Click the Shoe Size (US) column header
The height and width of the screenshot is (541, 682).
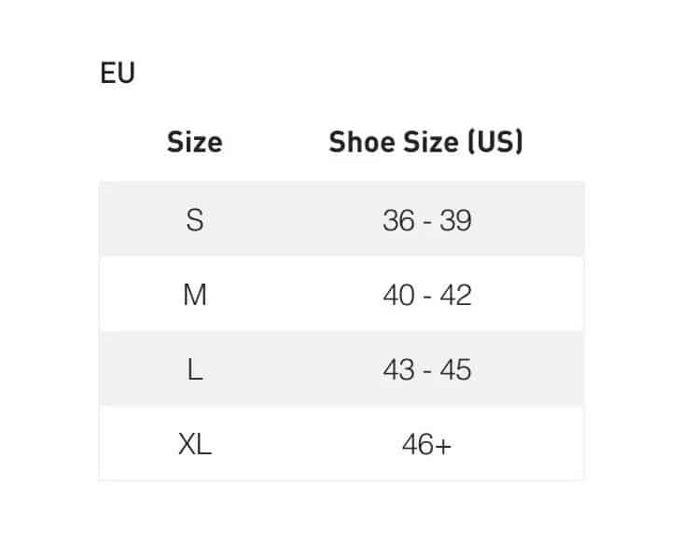coord(425,143)
